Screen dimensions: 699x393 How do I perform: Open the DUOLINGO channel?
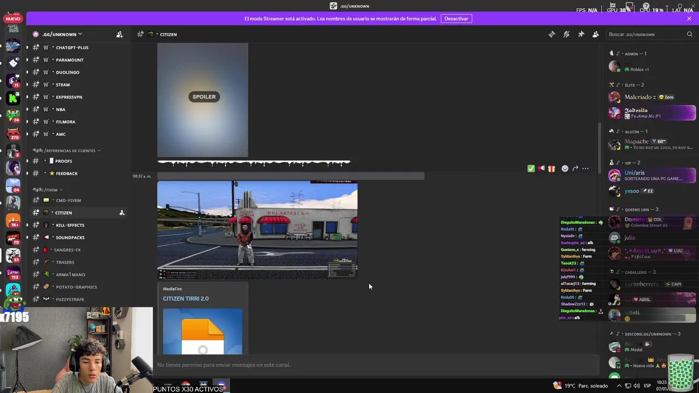pyautogui.click(x=68, y=72)
